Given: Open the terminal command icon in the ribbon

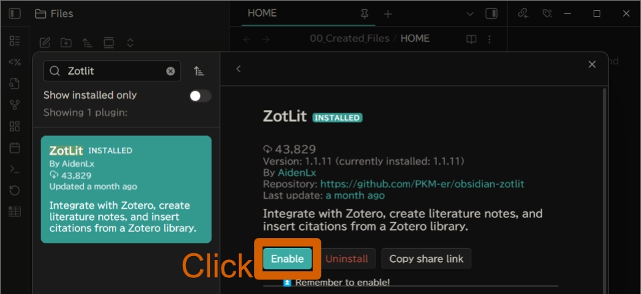Looking at the screenshot, I should (x=15, y=169).
